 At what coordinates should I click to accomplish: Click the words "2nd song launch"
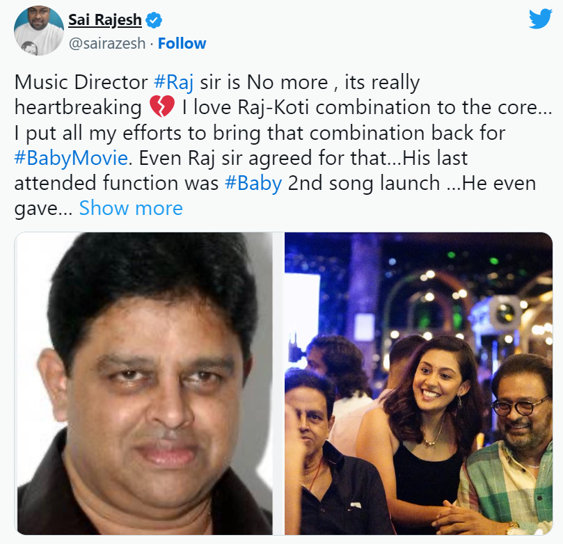(x=364, y=183)
